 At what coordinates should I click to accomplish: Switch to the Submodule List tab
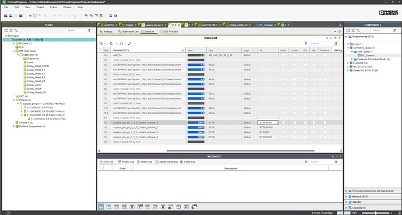pyautogui.click(x=128, y=31)
